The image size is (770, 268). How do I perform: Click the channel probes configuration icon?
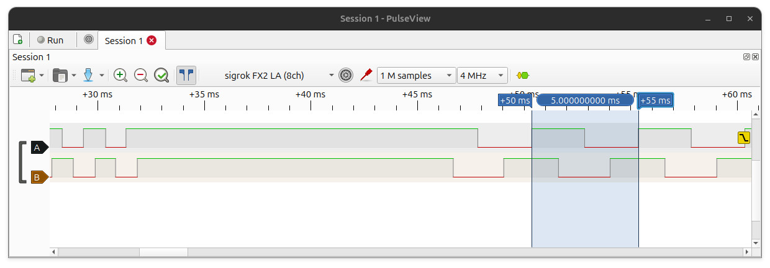[x=366, y=76]
